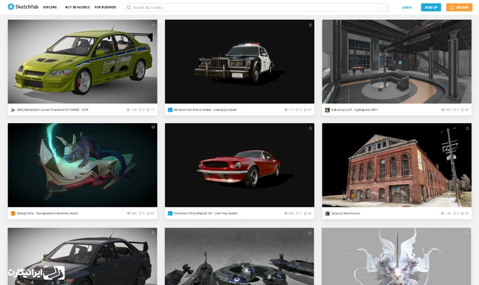The image size is (479, 285).
Task: Click the search magnifier icon
Action: pos(129,7)
